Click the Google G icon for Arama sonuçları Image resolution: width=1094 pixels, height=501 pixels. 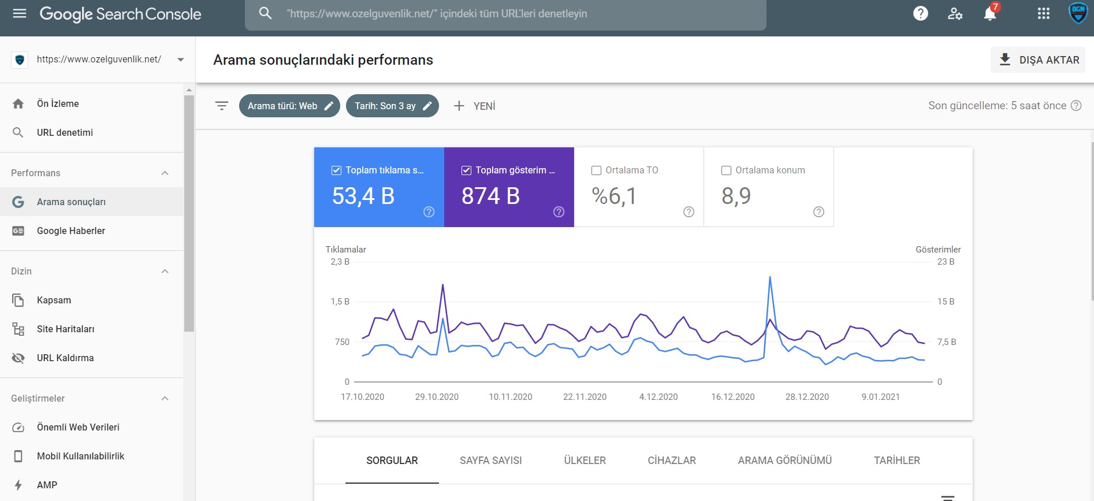coord(18,202)
